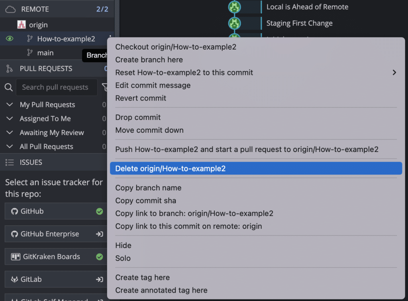The height and width of the screenshot is (301, 408).
Task: Hide the How-to-example2 commit rows
Action: pyautogui.click(x=123, y=245)
